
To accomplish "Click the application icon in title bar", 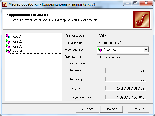I will point(5,4).
